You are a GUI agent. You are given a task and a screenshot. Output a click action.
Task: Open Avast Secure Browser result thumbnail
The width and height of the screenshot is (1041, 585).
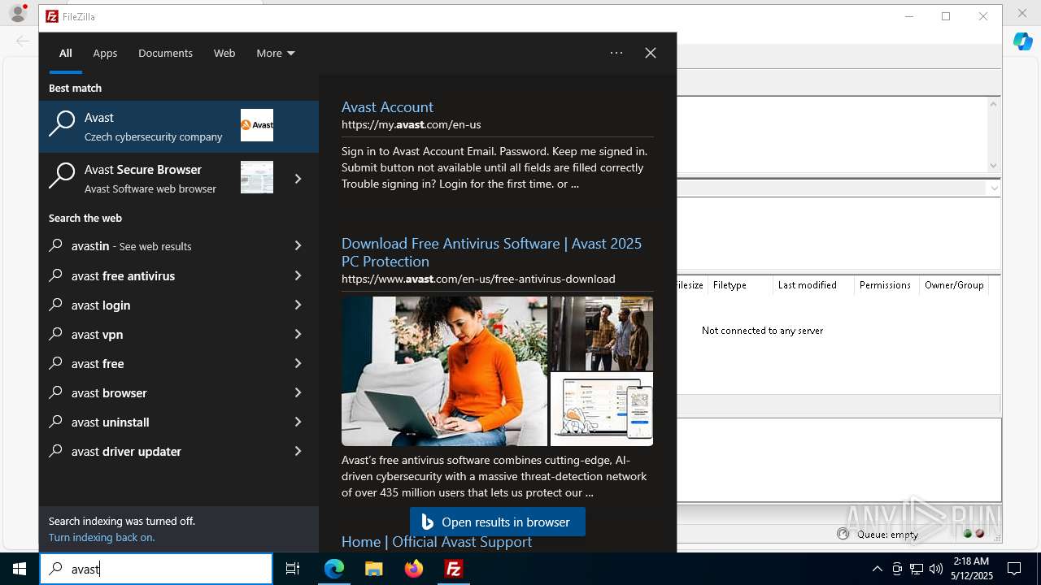(x=257, y=177)
